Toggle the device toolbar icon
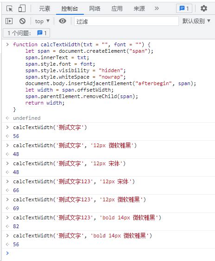The image size is (215, 261). point(22,8)
